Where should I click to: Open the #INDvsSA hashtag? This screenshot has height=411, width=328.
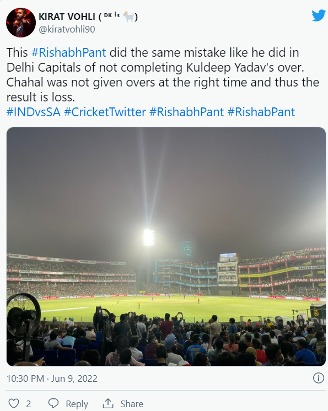click(x=34, y=112)
